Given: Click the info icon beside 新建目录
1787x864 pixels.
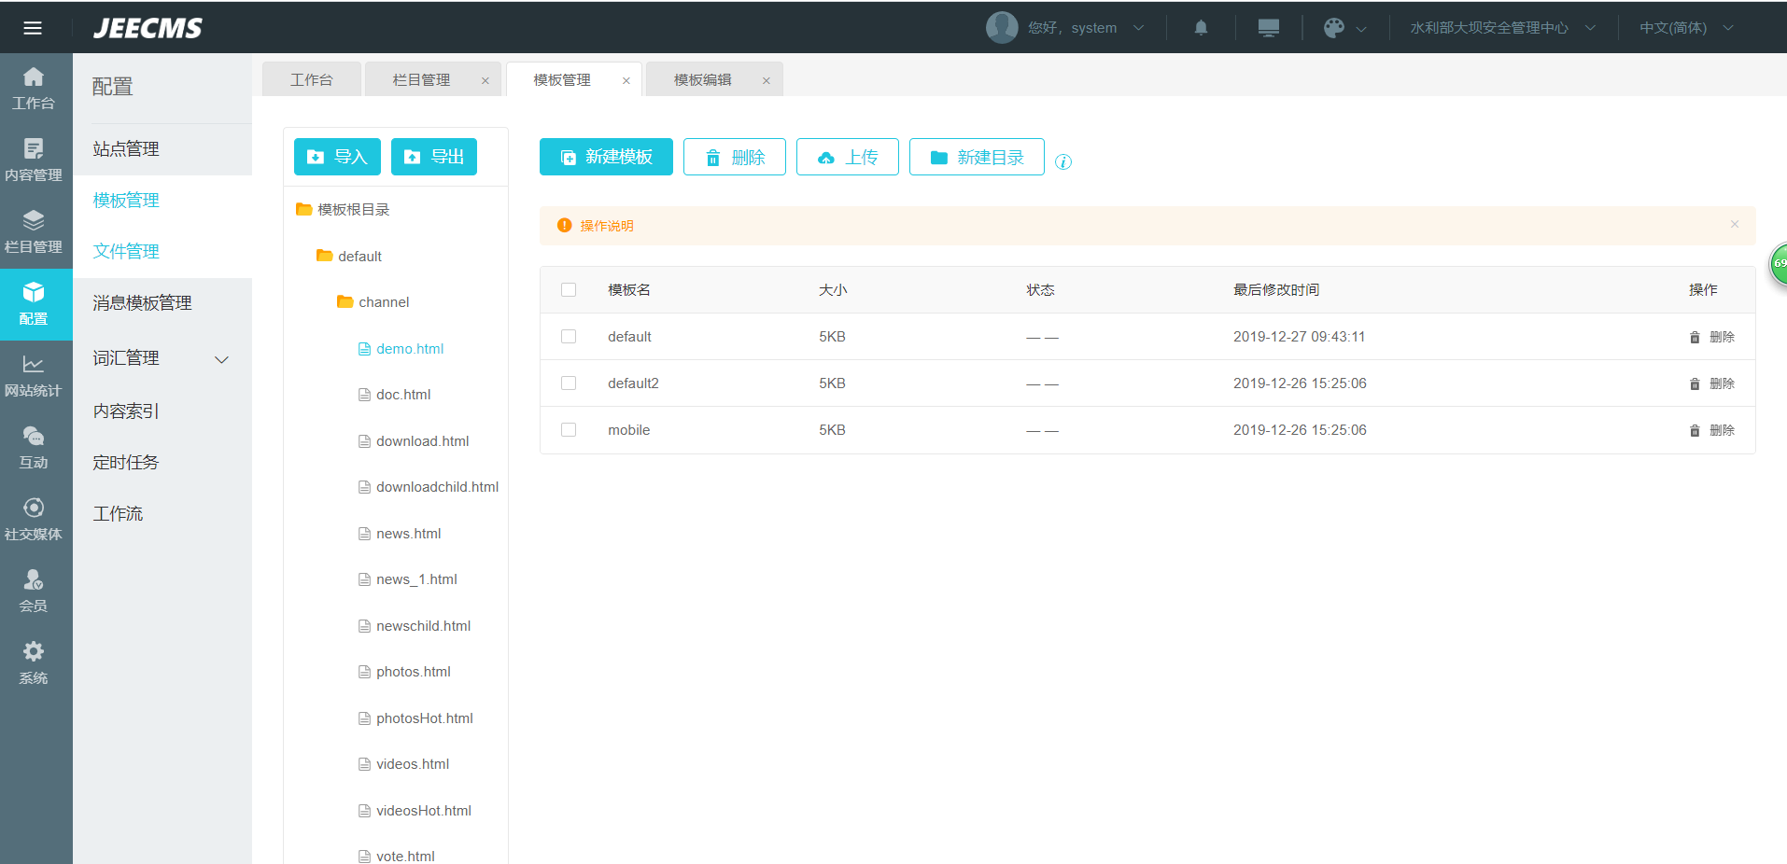Looking at the screenshot, I should (1062, 161).
